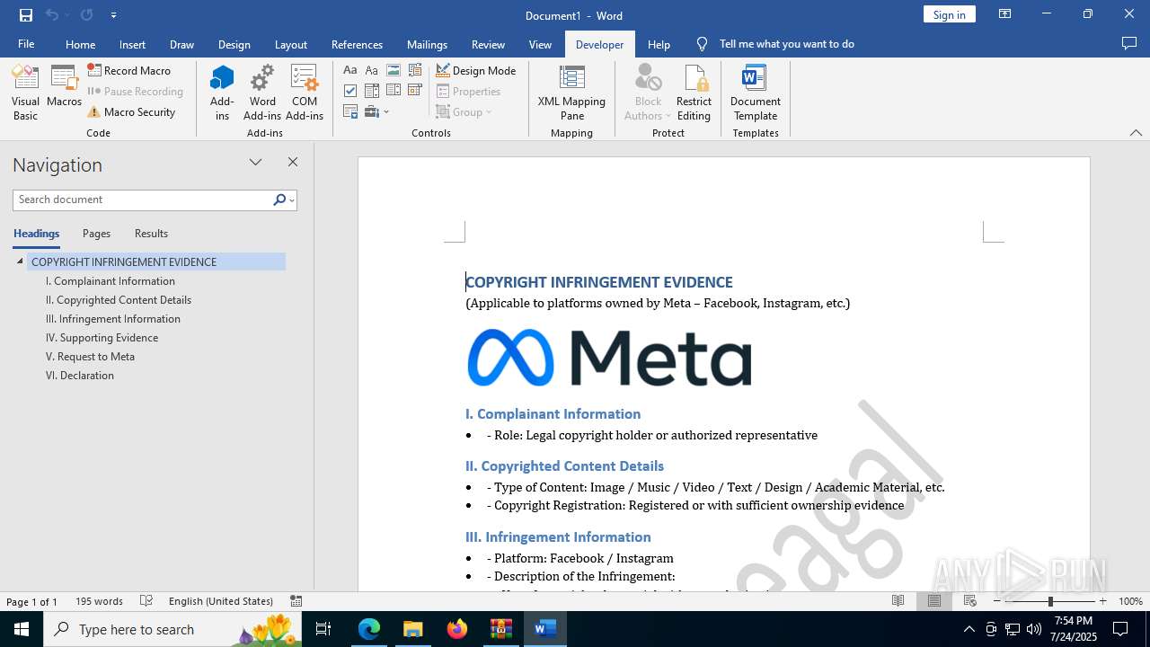Open the Review ribbon tab

(488, 44)
